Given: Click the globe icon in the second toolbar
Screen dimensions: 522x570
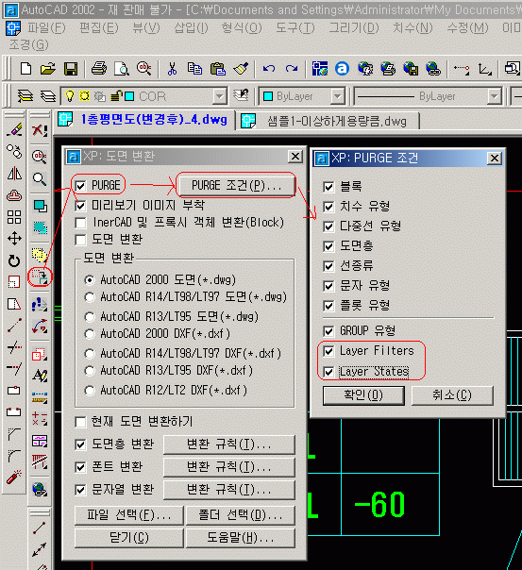Looking at the screenshot, I should tap(40, 489).
